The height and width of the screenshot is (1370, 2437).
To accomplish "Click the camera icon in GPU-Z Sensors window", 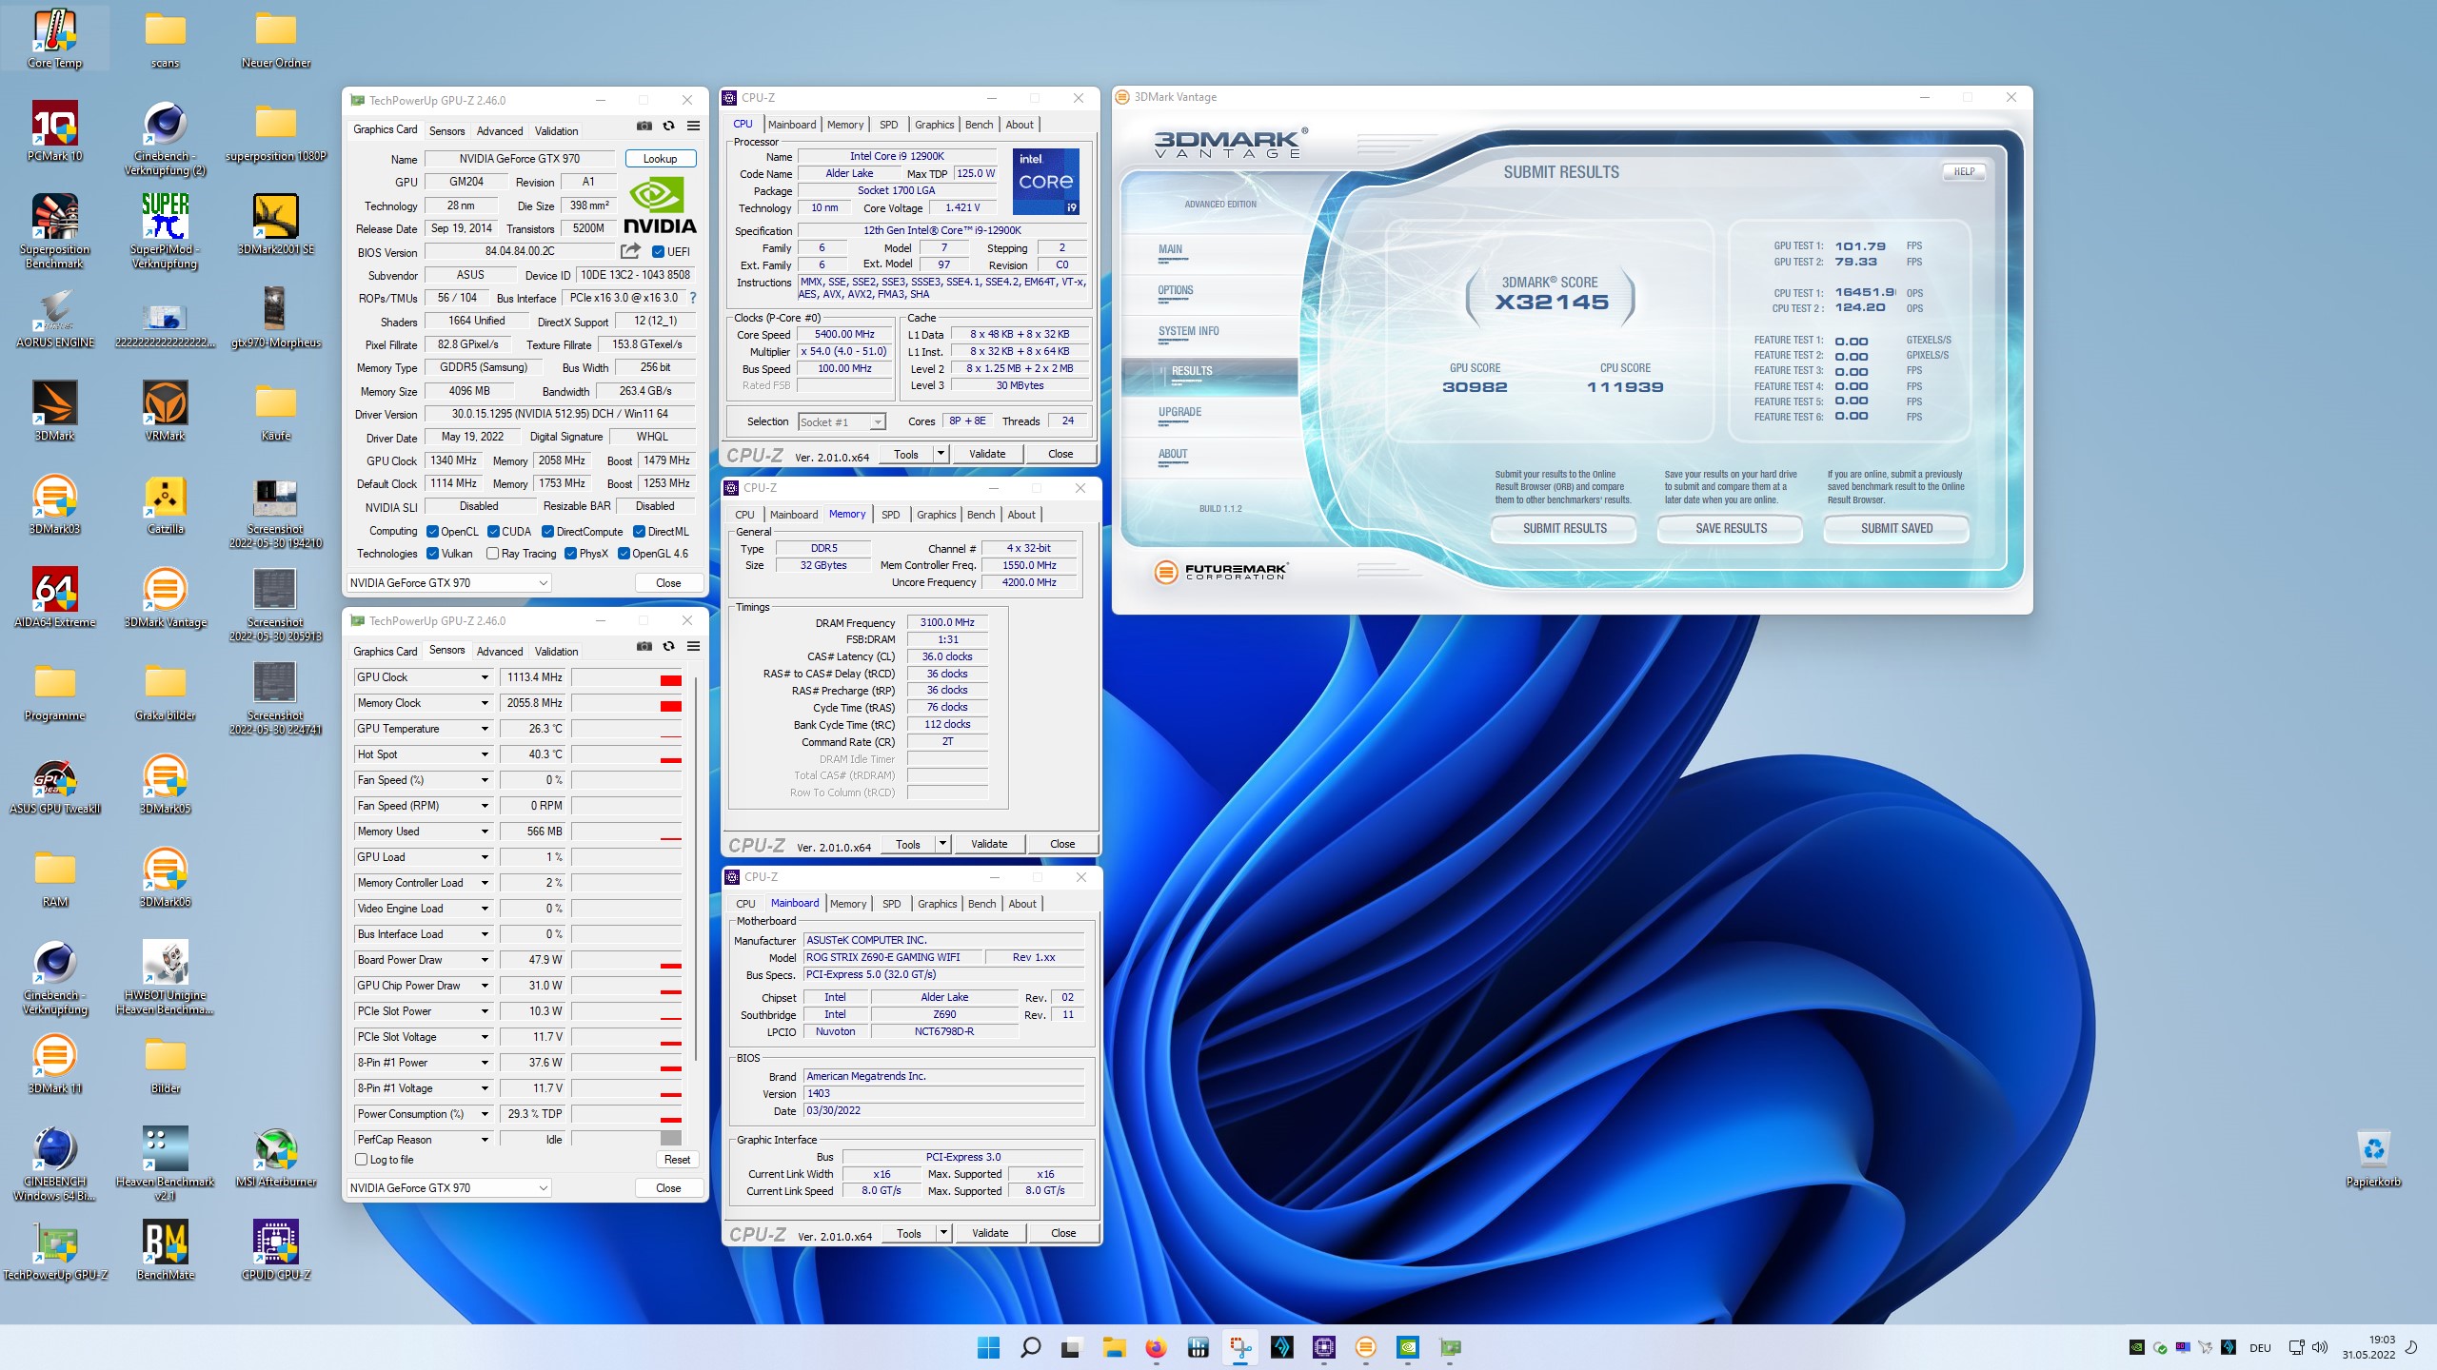I will 644,646.
